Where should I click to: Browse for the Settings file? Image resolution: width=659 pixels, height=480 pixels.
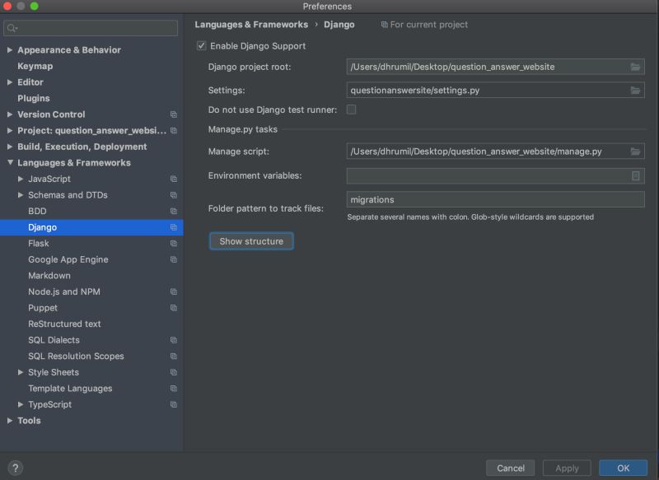coord(635,90)
